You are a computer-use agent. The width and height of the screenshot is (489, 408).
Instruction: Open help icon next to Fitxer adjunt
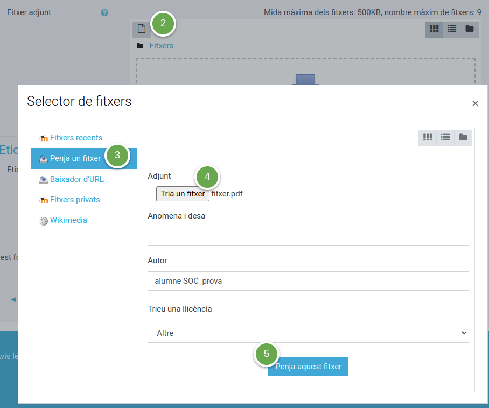[x=104, y=12]
